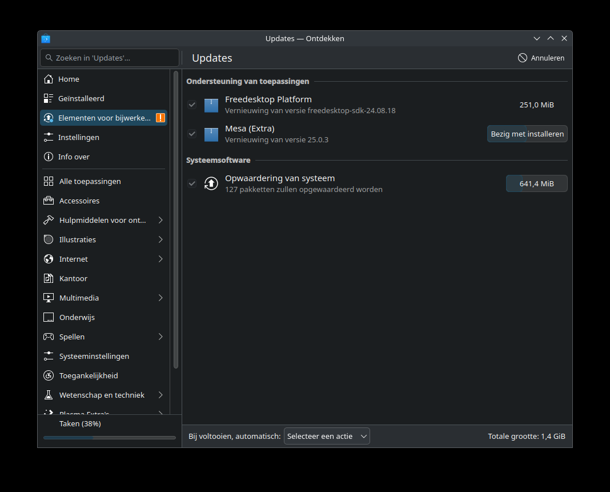
Task: Click the 'Opwaardering van systeem' title
Action: pos(280,178)
